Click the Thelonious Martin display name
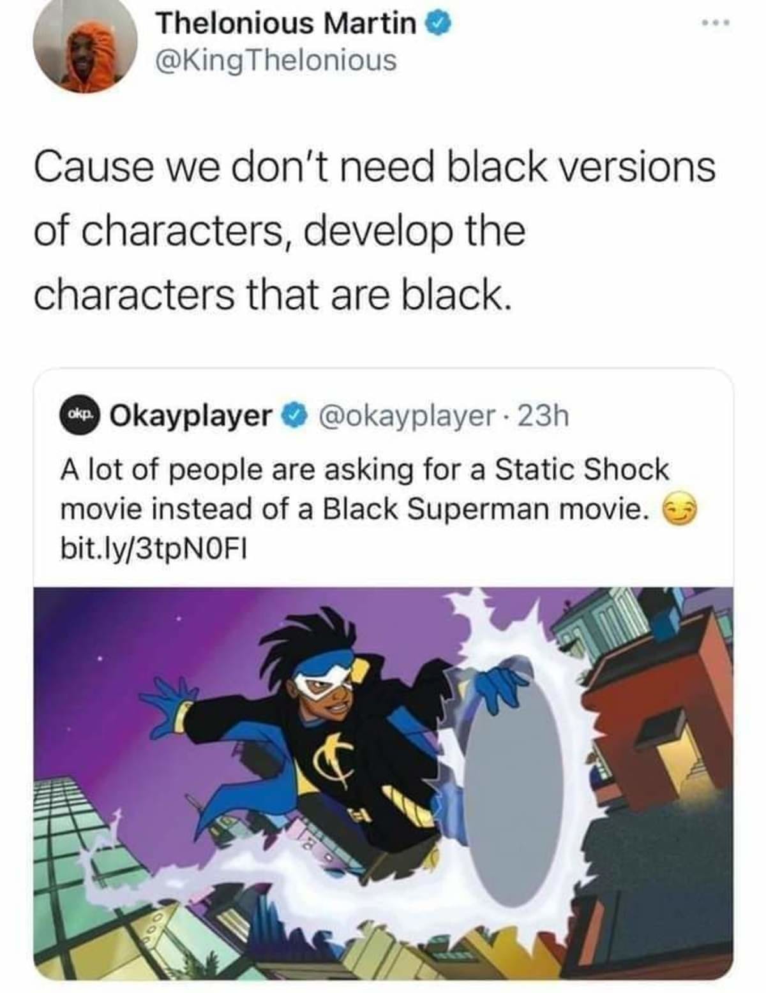 [x=287, y=24]
